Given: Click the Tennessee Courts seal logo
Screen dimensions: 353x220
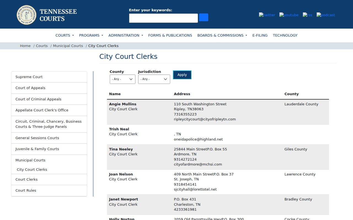Looking at the screenshot, I should 26,15.
